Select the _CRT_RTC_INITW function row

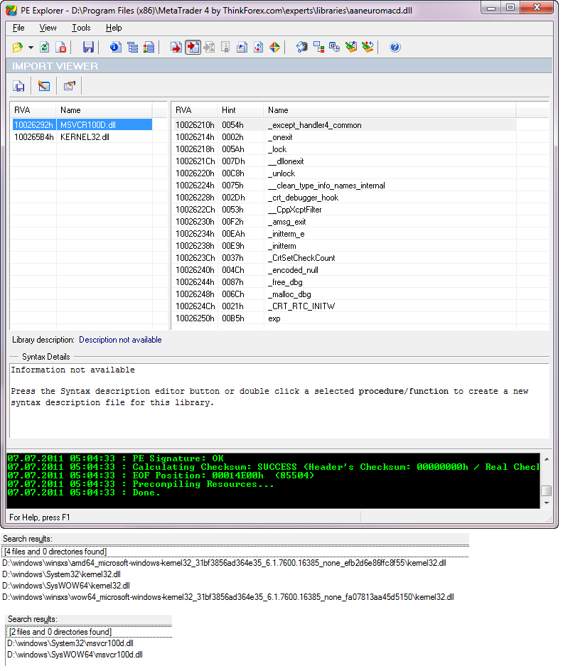[344, 306]
